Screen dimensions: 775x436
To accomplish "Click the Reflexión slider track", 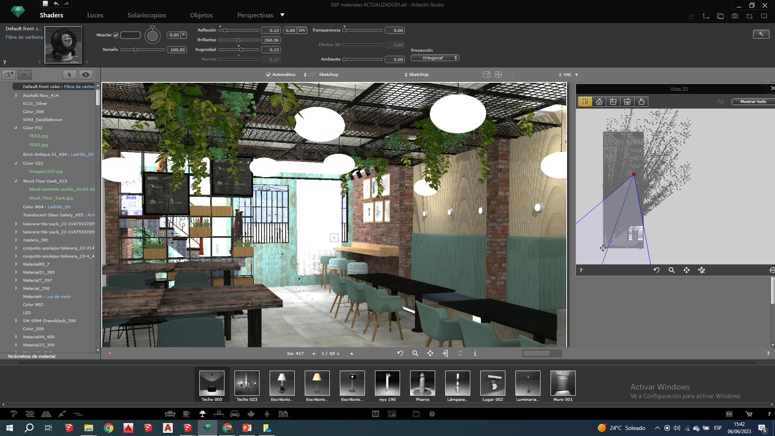I will tap(242, 30).
